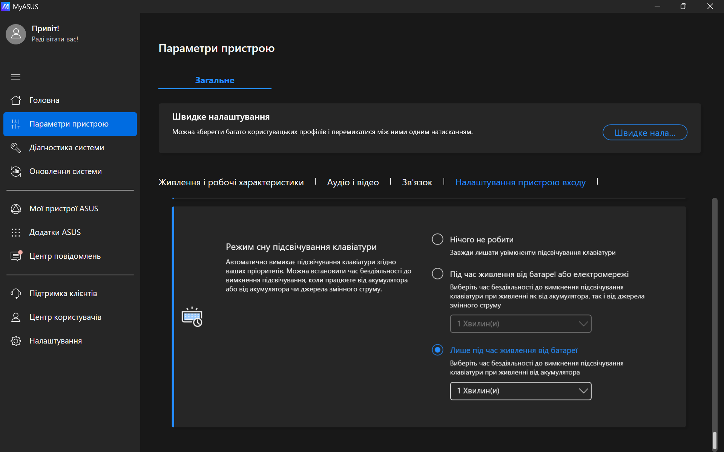Open Головна via the home icon
The image size is (724, 452).
point(16,100)
